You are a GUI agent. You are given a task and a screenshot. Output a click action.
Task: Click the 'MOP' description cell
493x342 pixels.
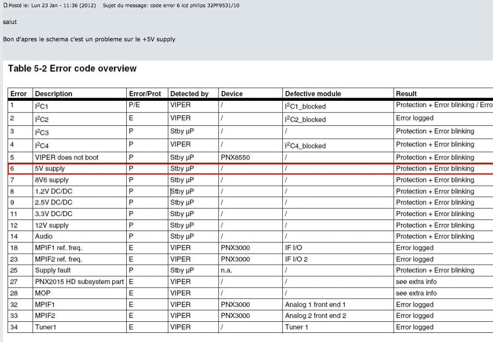pos(43,293)
